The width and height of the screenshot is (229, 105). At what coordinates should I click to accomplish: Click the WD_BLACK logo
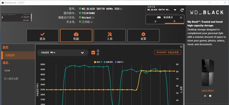[207, 13]
